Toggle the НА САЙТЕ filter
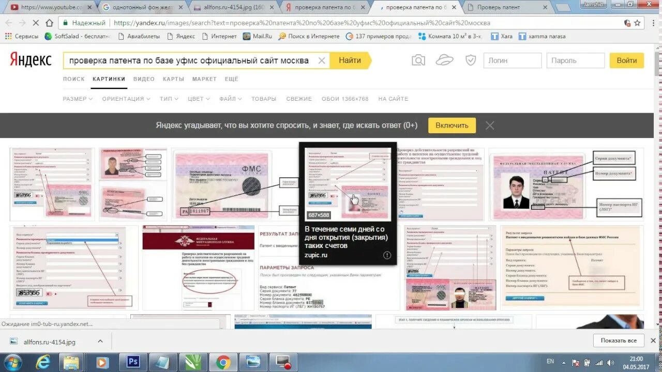Viewport: 662px width, 372px height. point(393,99)
